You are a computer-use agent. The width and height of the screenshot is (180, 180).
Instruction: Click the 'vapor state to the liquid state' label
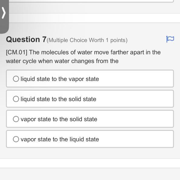pos(60,139)
